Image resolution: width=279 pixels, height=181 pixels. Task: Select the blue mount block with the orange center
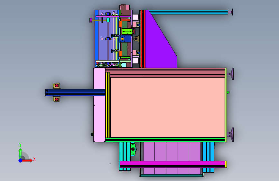click(x=125, y=39)
